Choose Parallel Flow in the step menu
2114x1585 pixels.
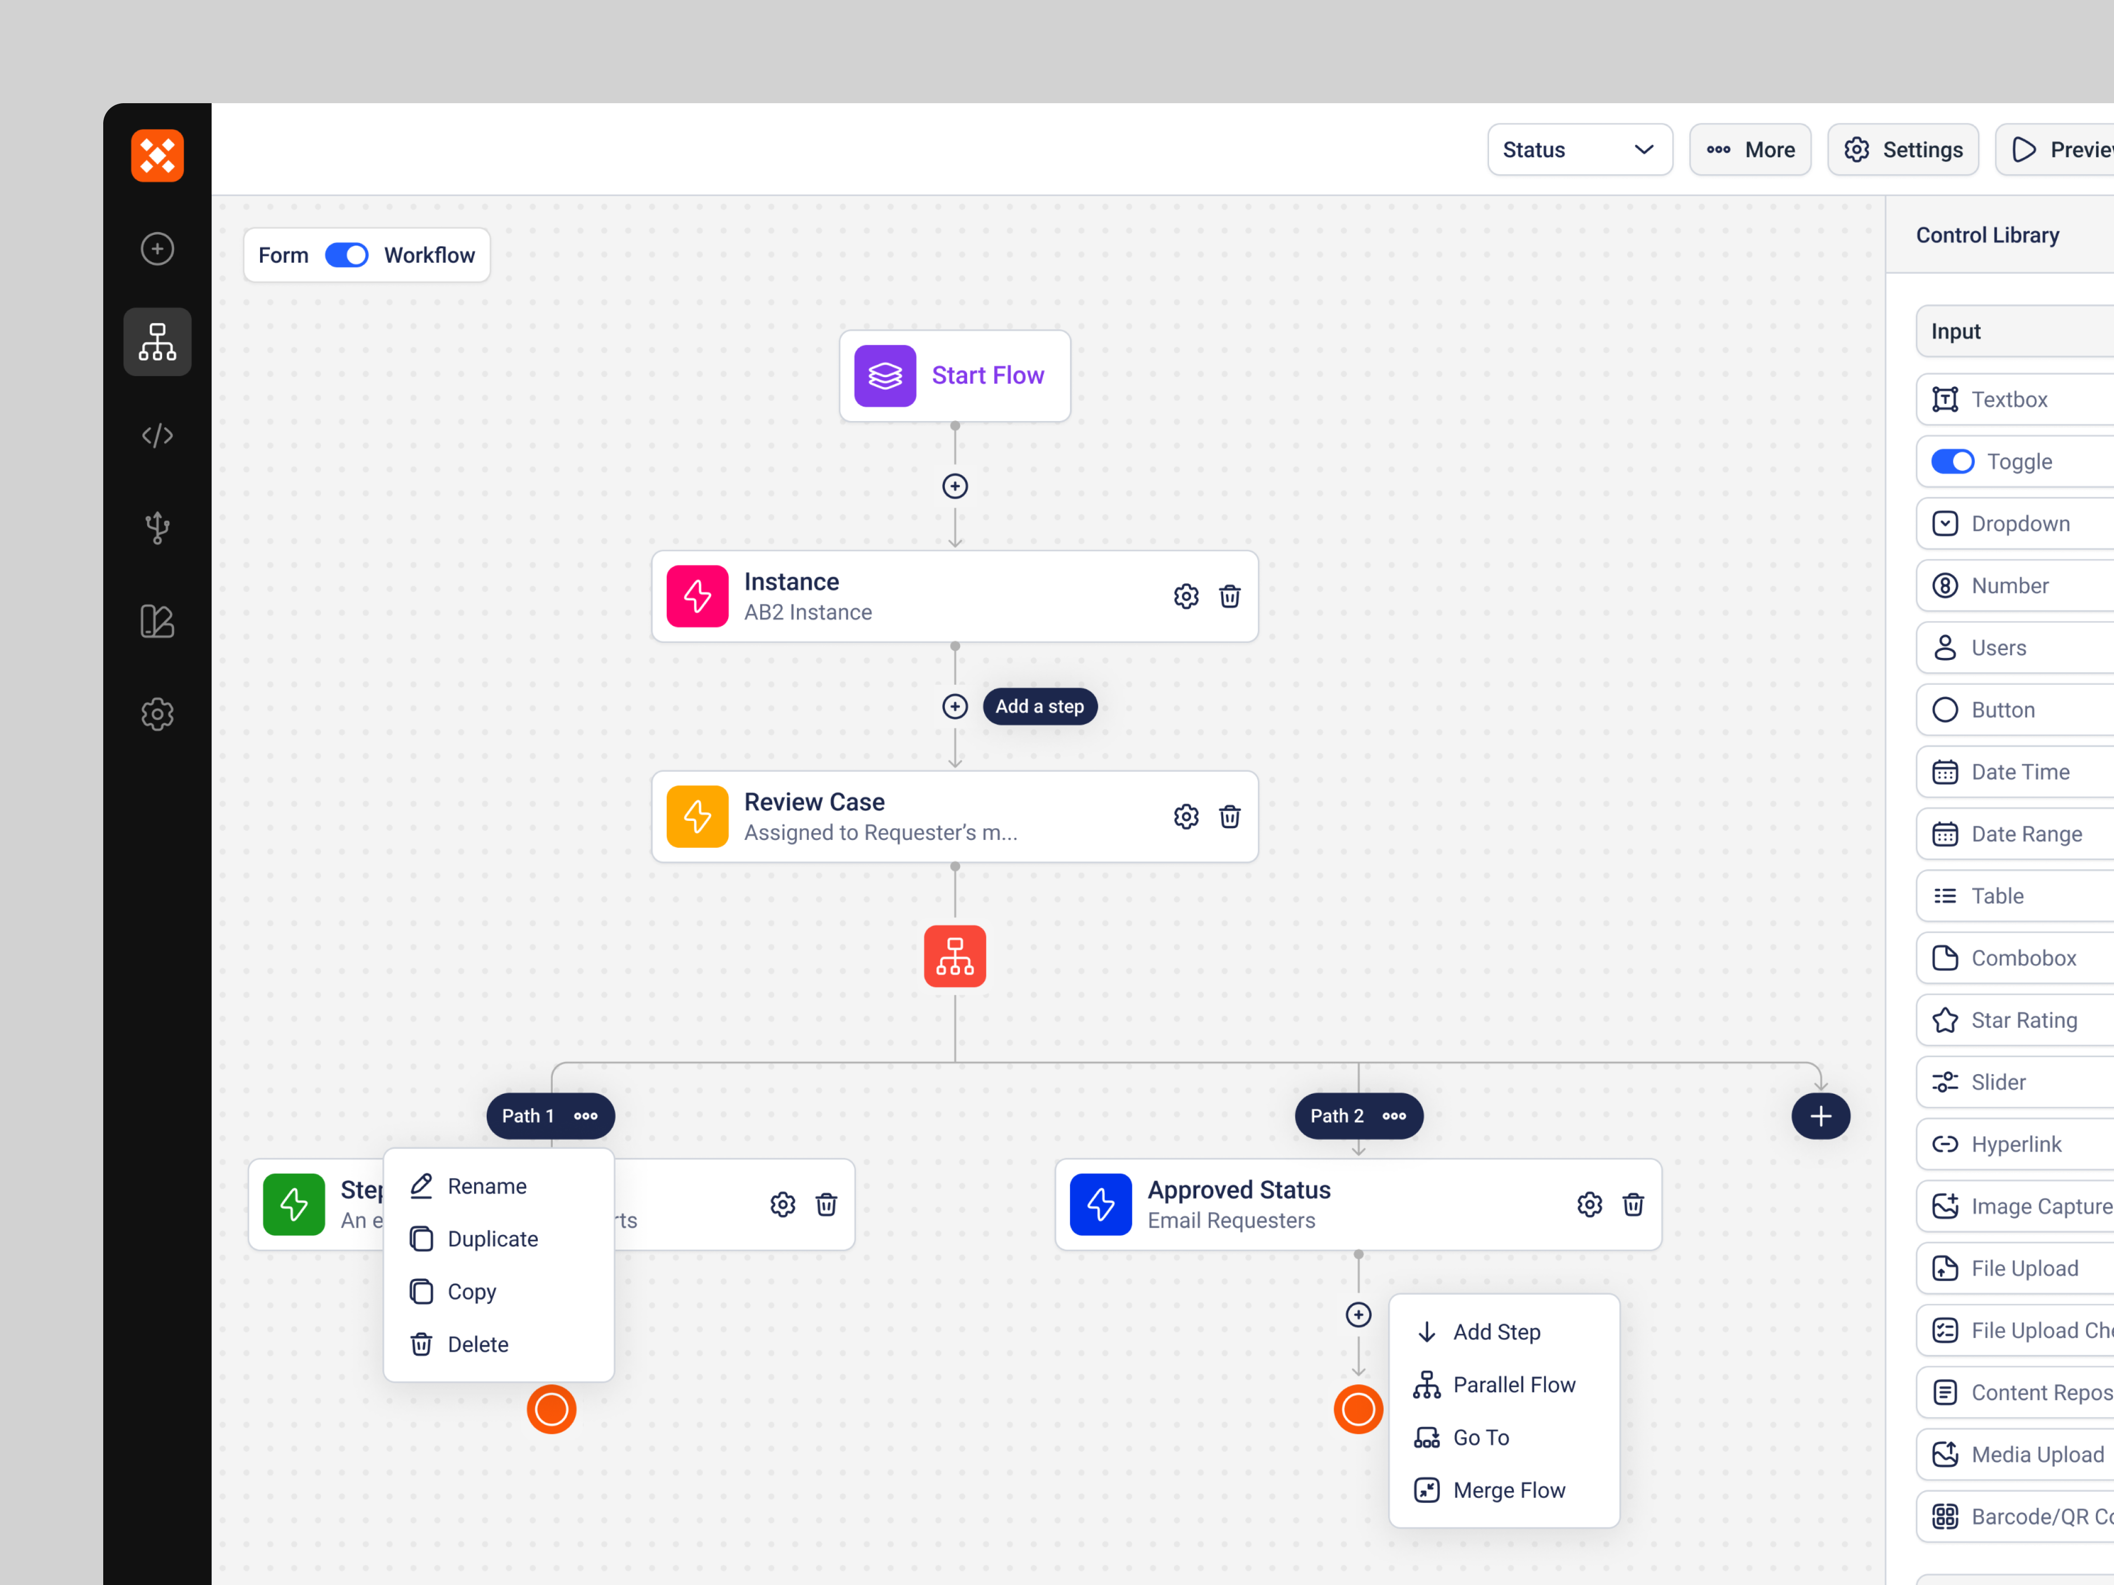(x=1514, y=1383)
